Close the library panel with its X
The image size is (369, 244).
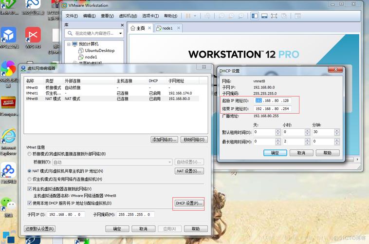click(122, 25)
